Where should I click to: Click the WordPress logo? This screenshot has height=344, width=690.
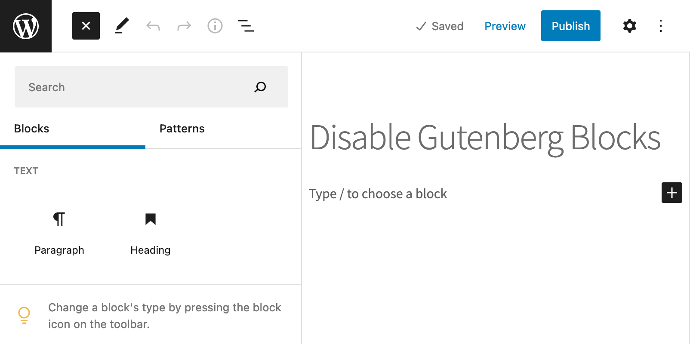(x=25, y=26)
